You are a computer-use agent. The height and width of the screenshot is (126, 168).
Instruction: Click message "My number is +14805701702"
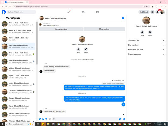click(x=55, y=111)
